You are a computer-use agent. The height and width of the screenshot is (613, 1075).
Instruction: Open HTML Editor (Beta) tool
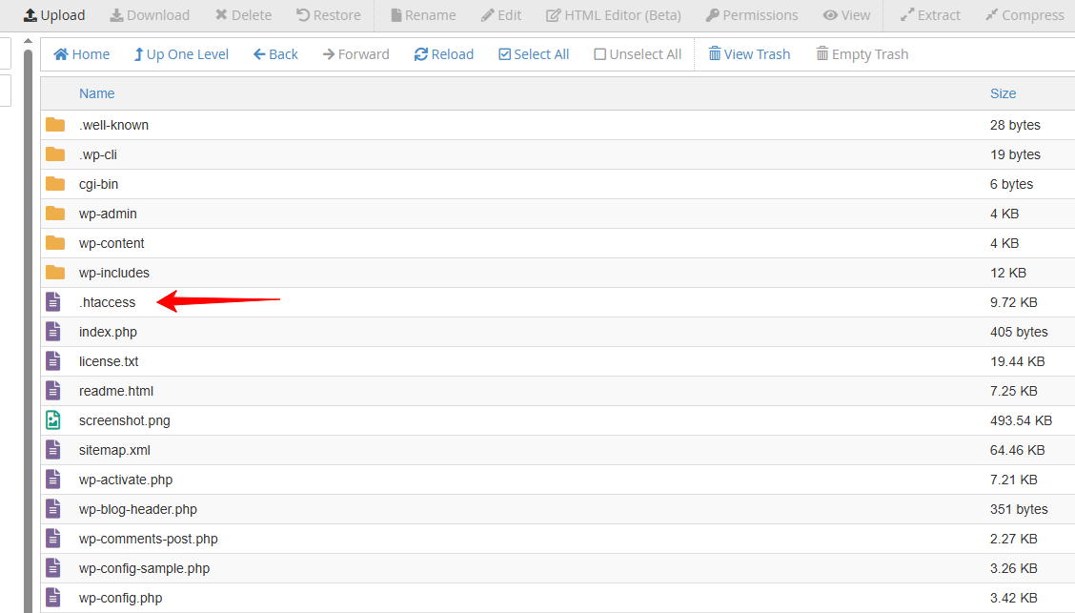coord(616,15)
